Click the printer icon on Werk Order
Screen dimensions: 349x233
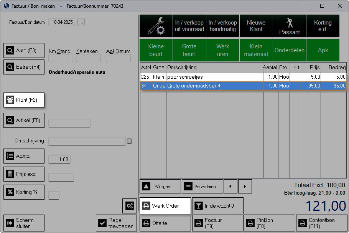click(146, 206)
